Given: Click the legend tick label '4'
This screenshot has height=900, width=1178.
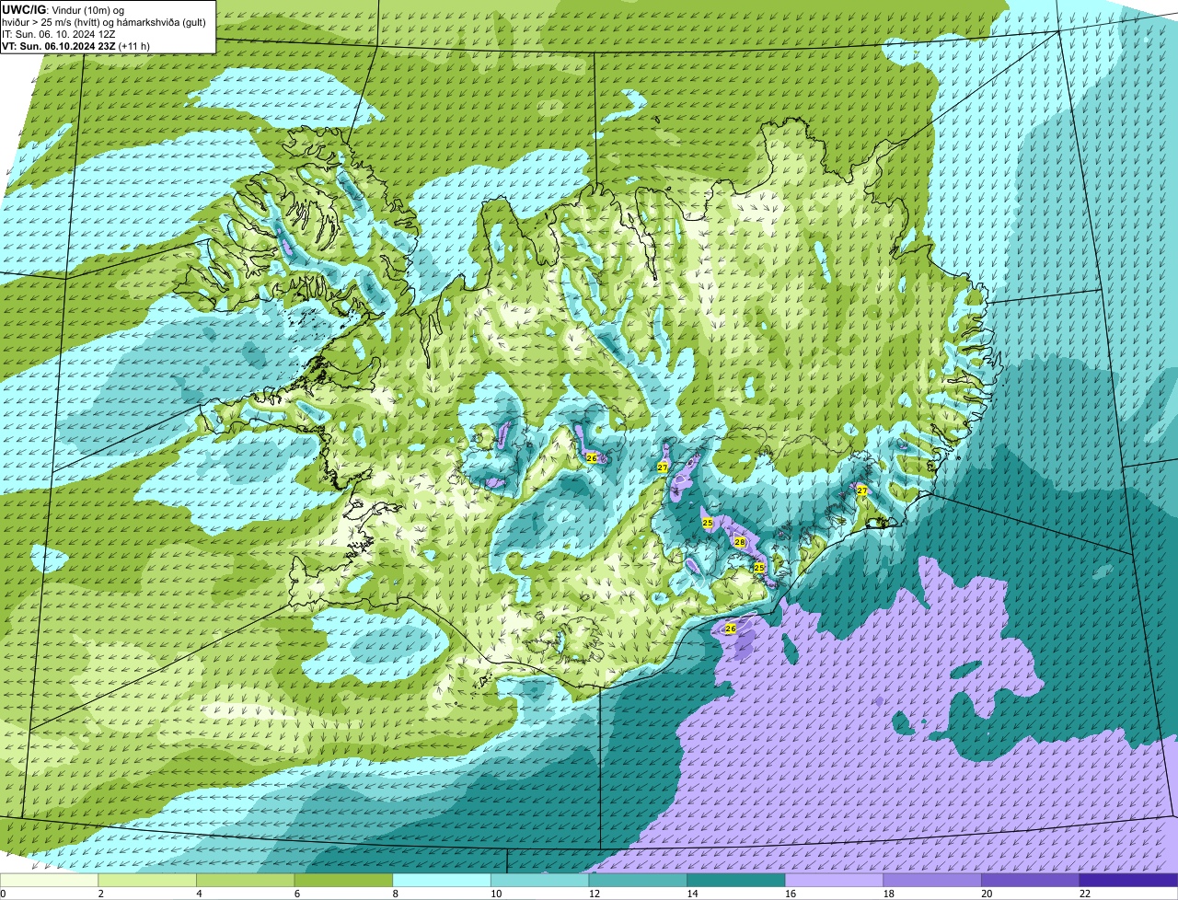Looking at the screenshot, I should pyautogui.click(x=199, y=894).
